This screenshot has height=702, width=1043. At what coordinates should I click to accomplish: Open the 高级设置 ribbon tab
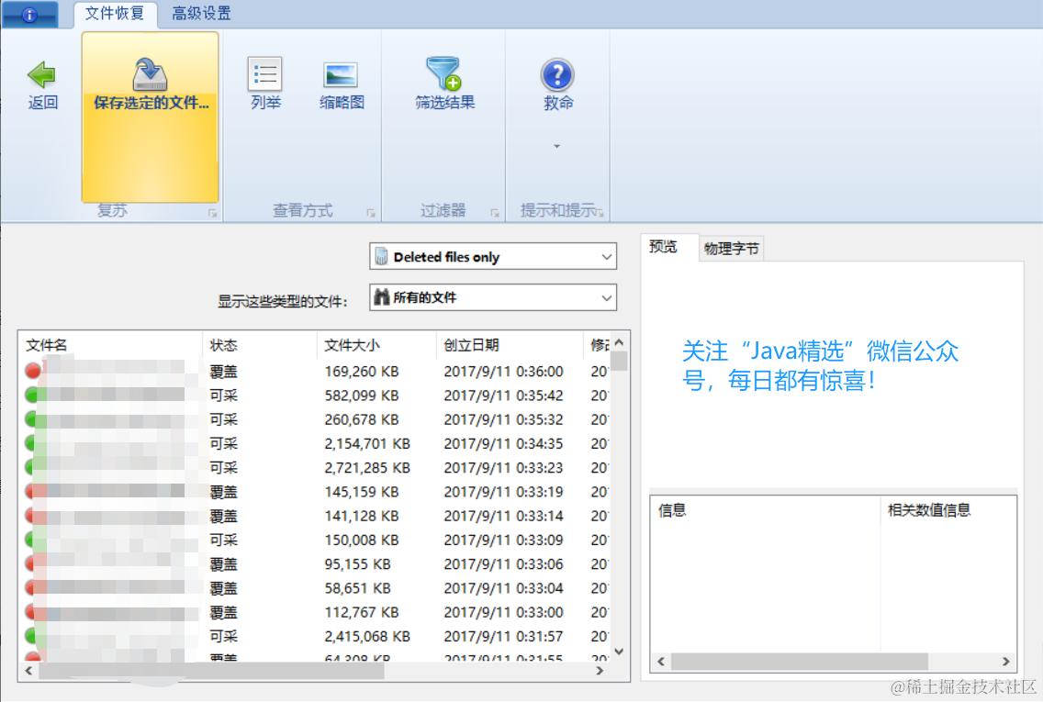click(x=201, y=13)
